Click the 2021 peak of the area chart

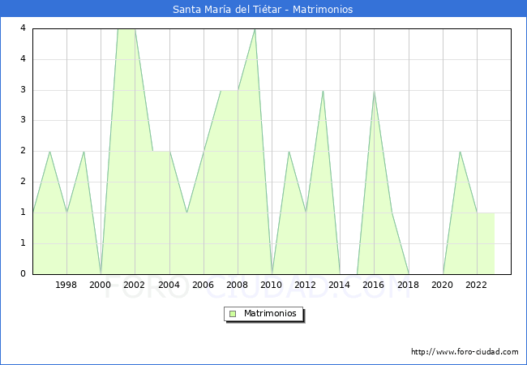[460, 152]
